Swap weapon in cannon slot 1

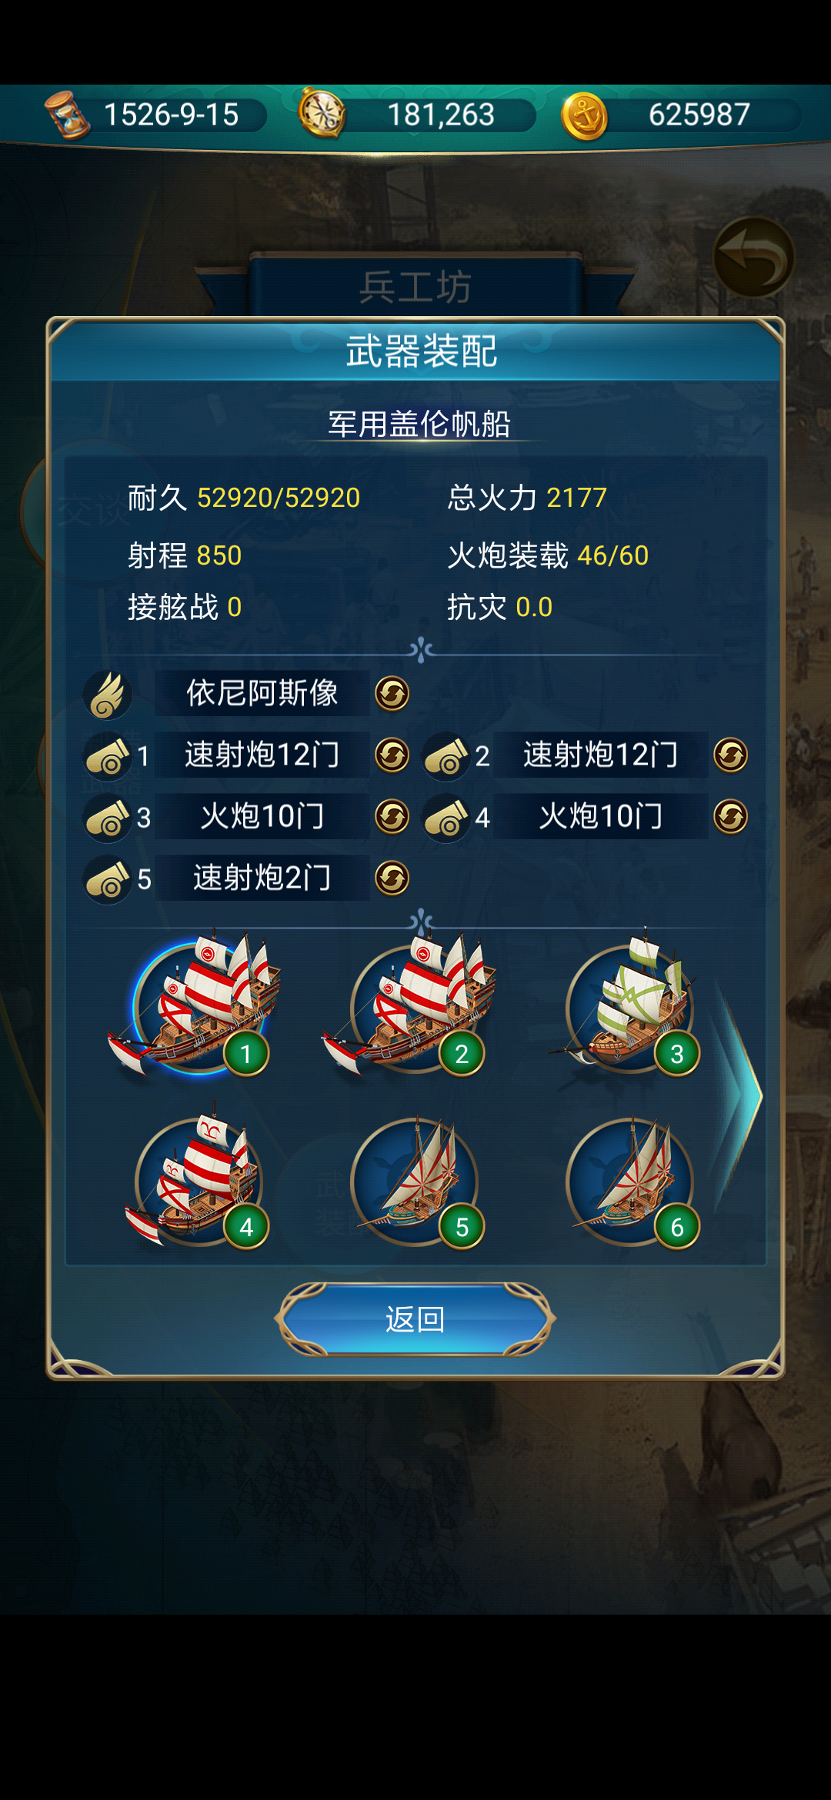click(392, 755)
